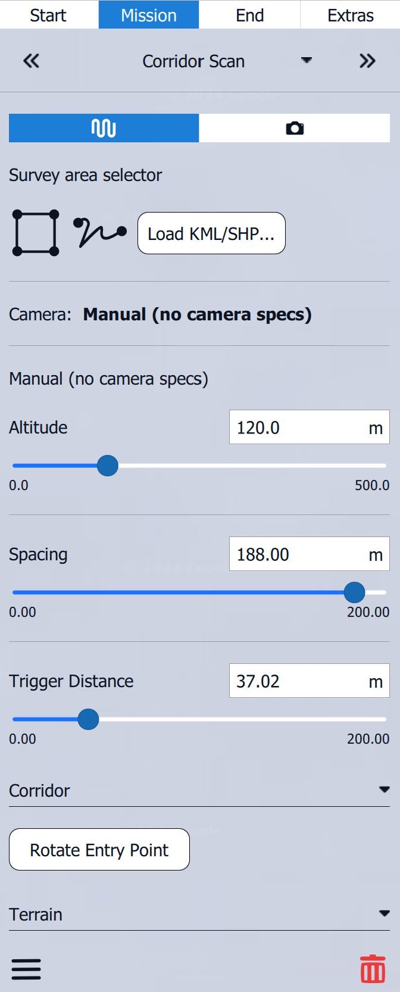Select the polyline corridor path tool
400x992 pixels.
click(x=99, y=232)
